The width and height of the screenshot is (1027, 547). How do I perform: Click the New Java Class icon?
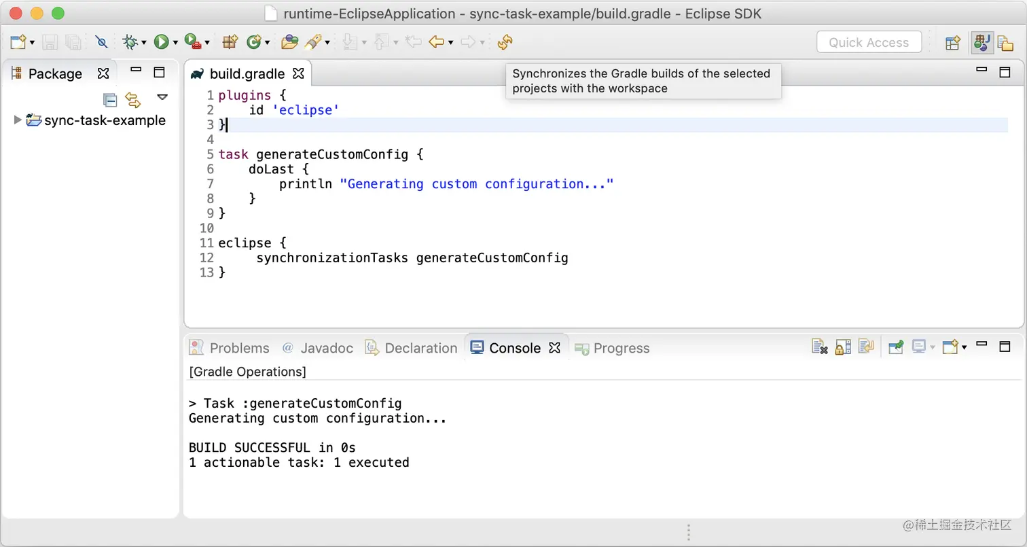[254, 42]
